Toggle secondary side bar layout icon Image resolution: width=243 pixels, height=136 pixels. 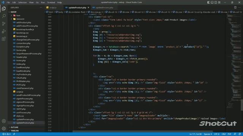click(x=216, y=2)
